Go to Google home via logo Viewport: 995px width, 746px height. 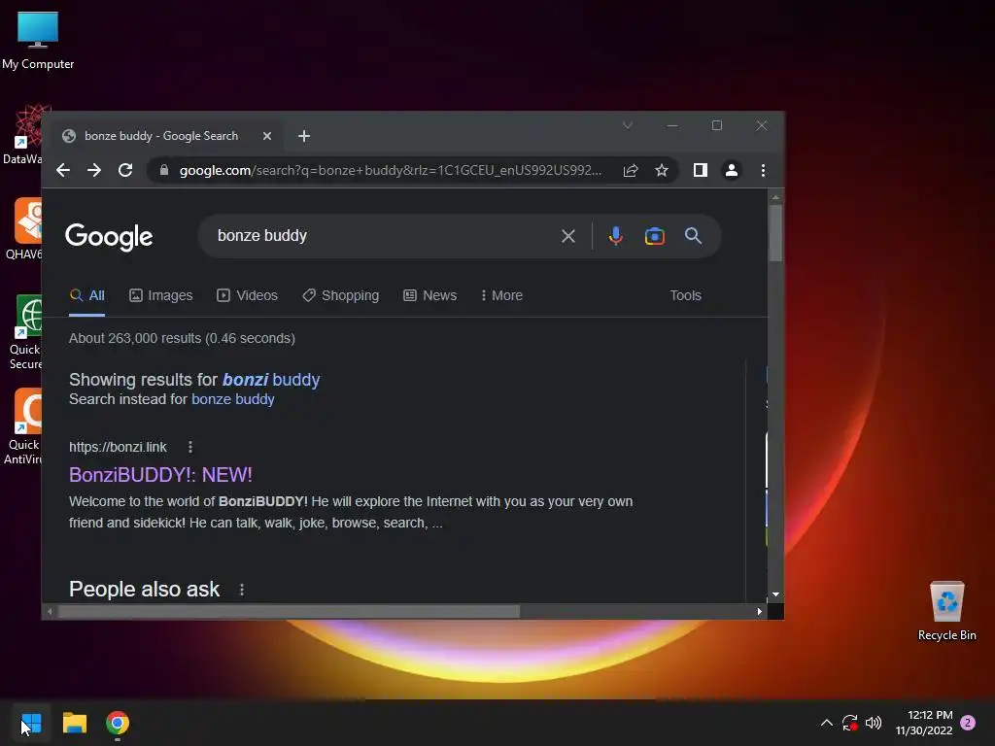coord(109,237)
